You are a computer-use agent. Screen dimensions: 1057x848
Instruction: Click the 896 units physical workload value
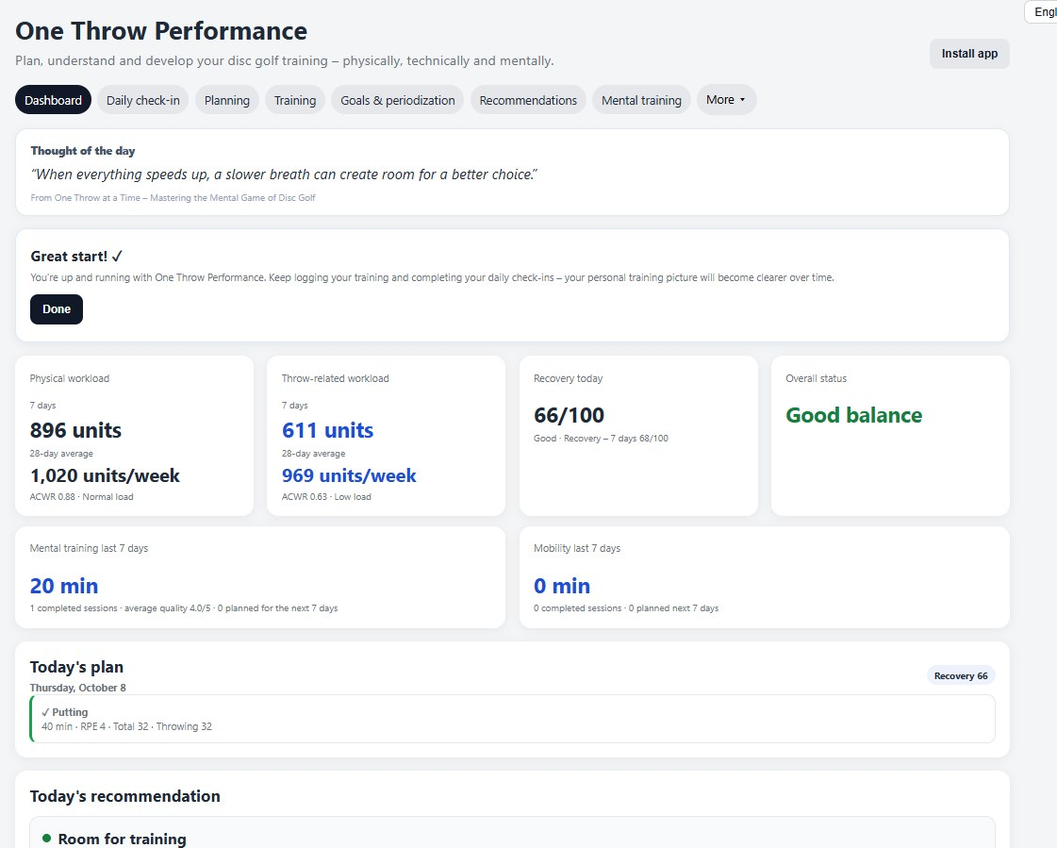[75, 430]
